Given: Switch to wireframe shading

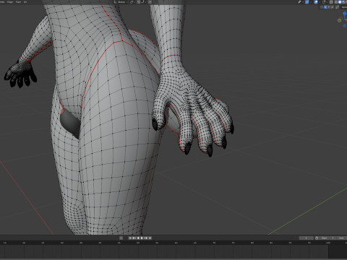Looking at the screenshot, I should tap(336, 2).
